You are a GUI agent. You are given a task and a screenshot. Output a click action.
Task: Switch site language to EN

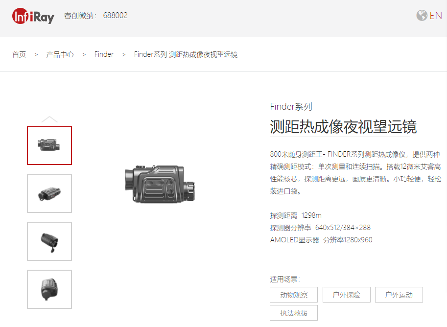point(436,15)
